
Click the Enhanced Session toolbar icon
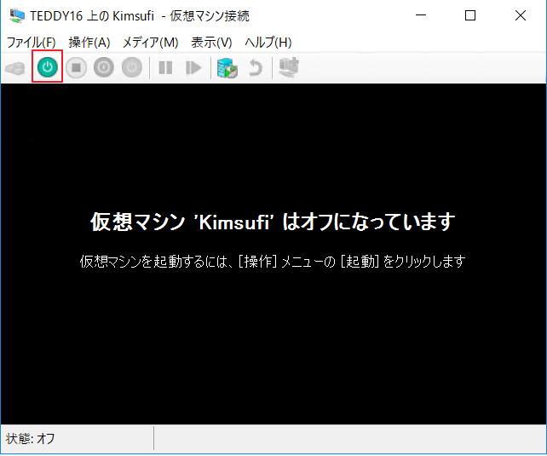[x=290, y=68]
